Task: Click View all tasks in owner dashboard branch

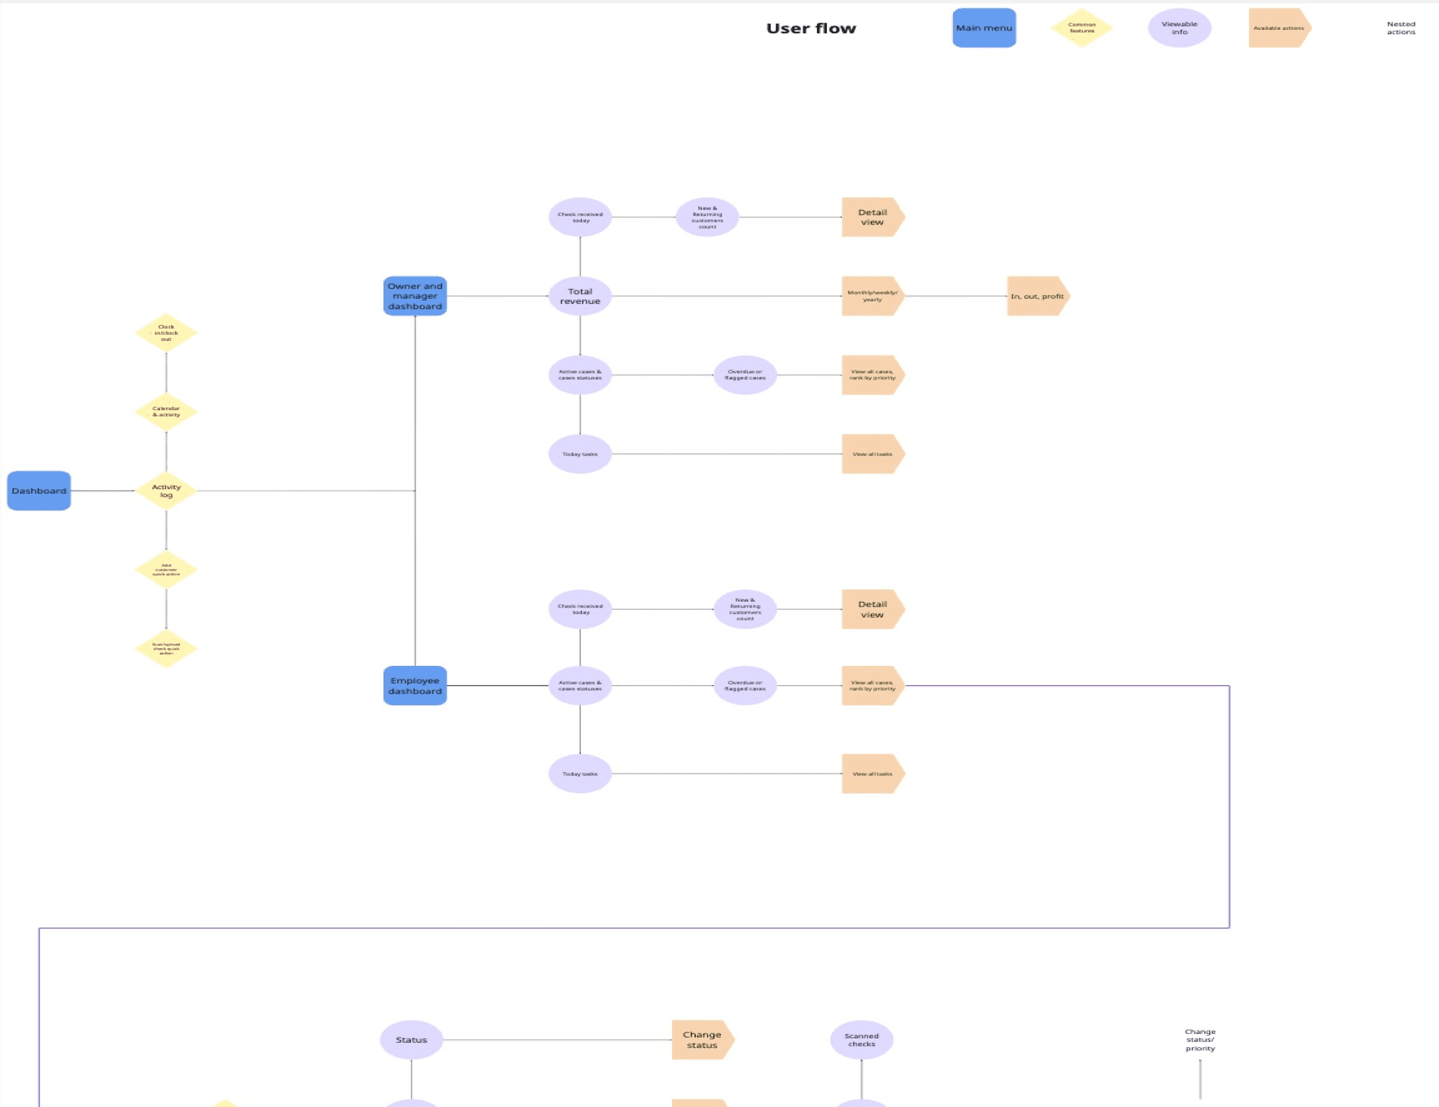Action: [873, 454]
